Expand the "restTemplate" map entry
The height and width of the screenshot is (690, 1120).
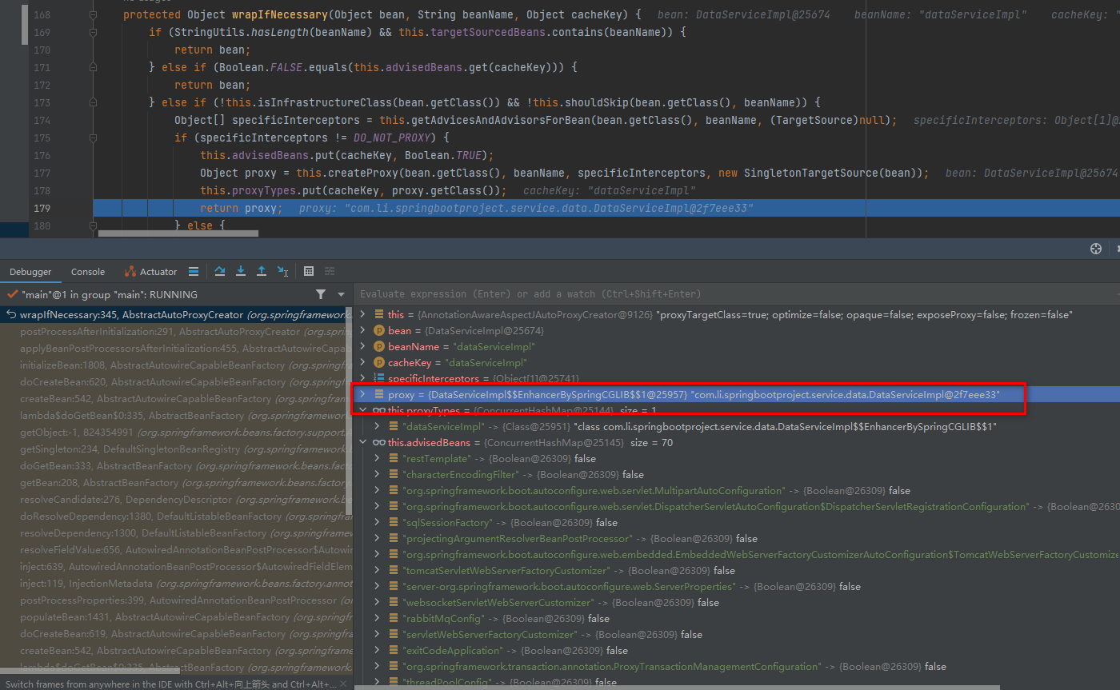(378, 459)
